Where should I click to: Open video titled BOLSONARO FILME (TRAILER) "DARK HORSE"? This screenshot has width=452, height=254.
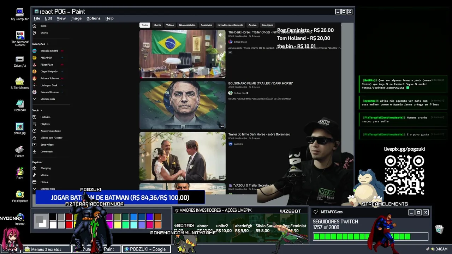pyautogui.click(x=261, y=83)
